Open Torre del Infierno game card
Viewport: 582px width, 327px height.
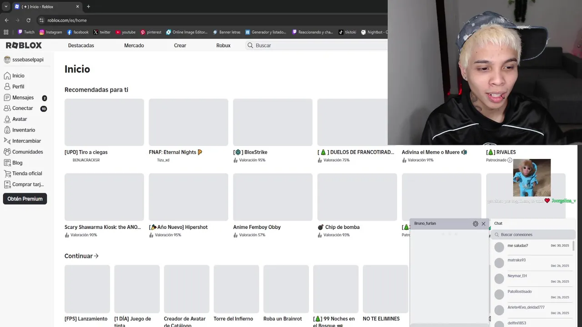pos(236,294)
